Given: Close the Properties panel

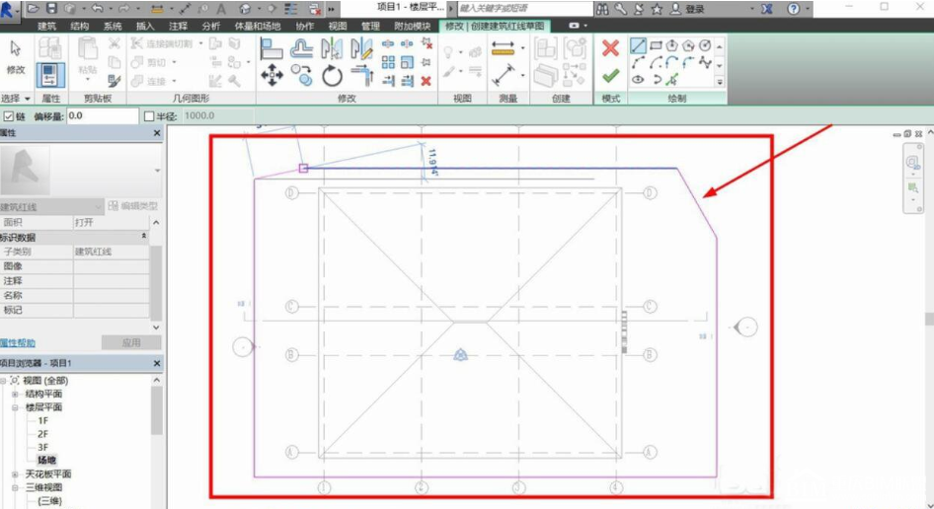Looking at the screenshot, I should pyautogui.click(x=157, y=133).
